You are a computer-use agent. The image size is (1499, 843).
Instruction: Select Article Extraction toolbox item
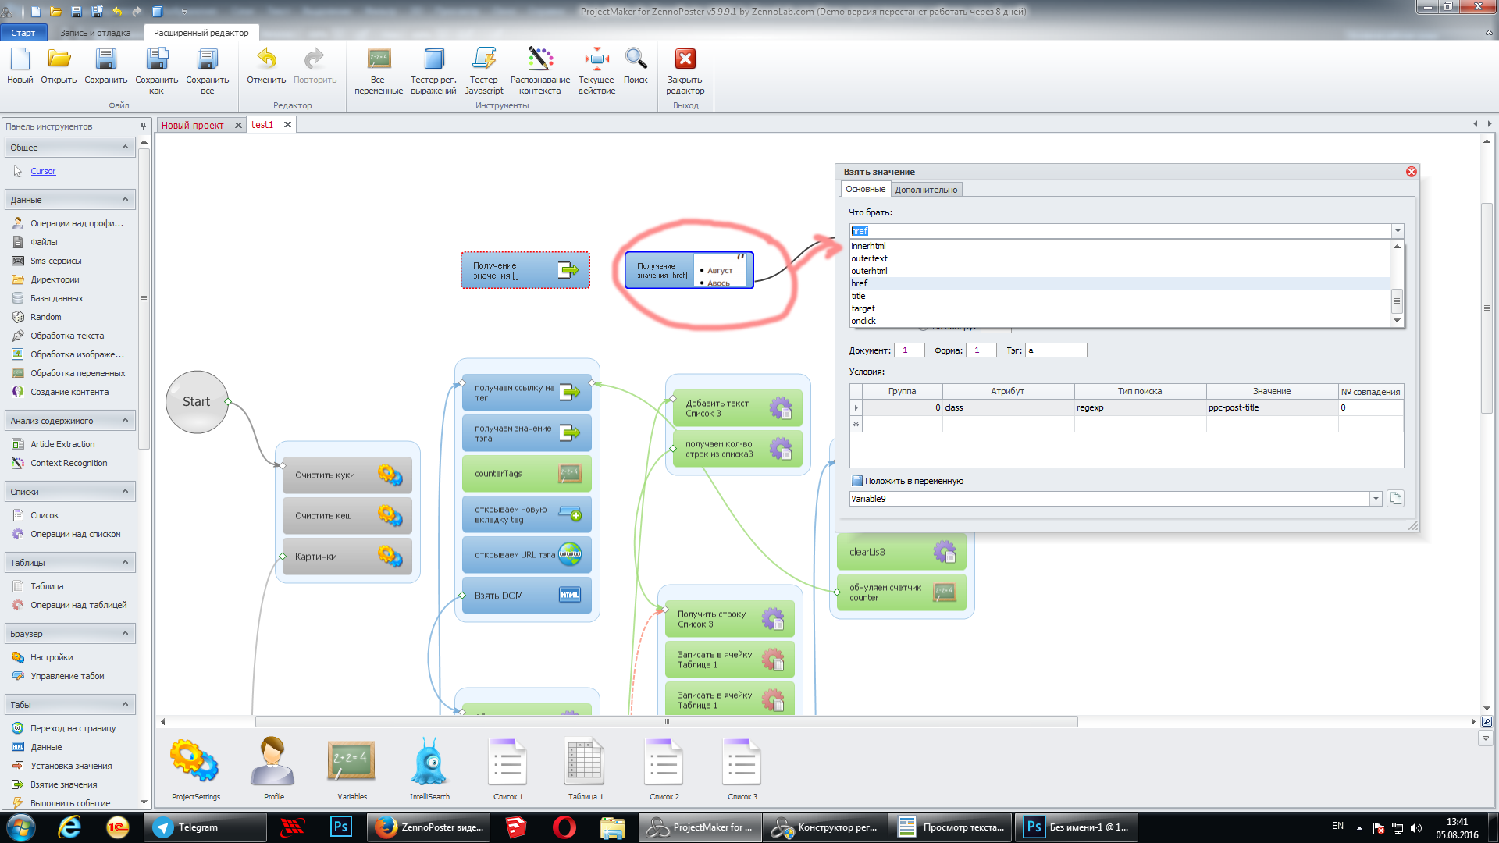click(x=62, y=444)
